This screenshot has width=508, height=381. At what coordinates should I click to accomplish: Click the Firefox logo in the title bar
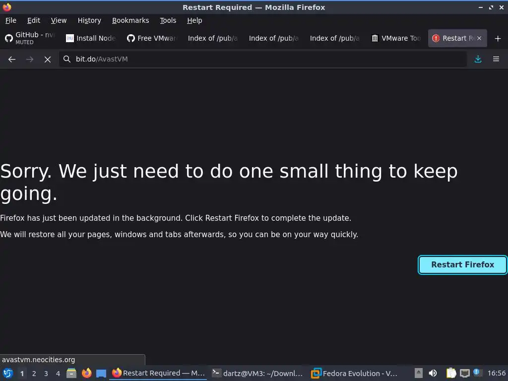(x=7, y=7)
